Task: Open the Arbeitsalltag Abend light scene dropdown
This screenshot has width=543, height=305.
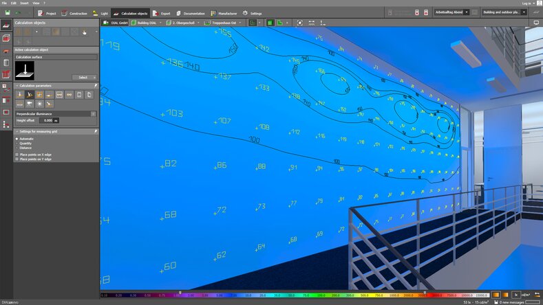Action: pos(451,12)
